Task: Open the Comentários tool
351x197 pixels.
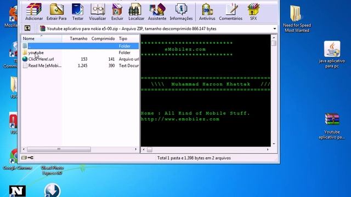Action: pyautogui.click(x=230, y=11)
